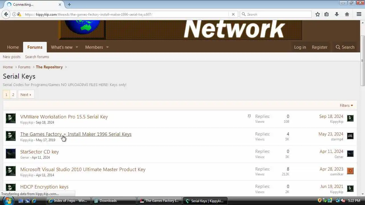Click inside the browser search box
This screenshot has height=205, width=365.
pyautogui.click(x=276, y=14)
